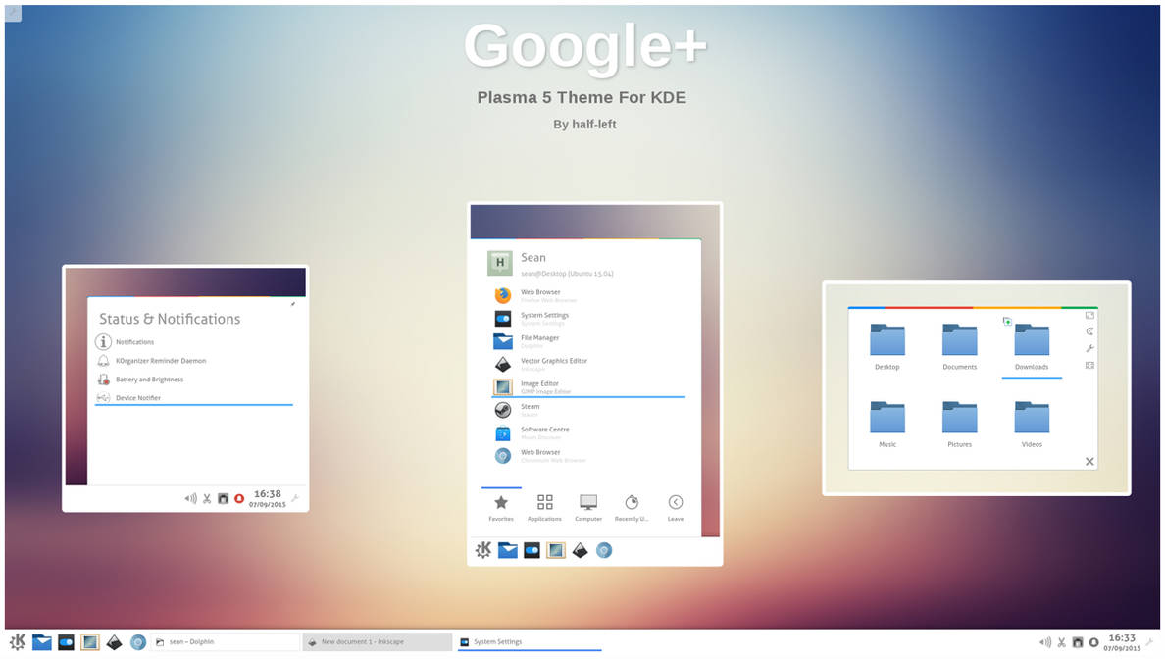Expand the notification panel collapse arrow
1165x659 pixels.
[291, 305]
